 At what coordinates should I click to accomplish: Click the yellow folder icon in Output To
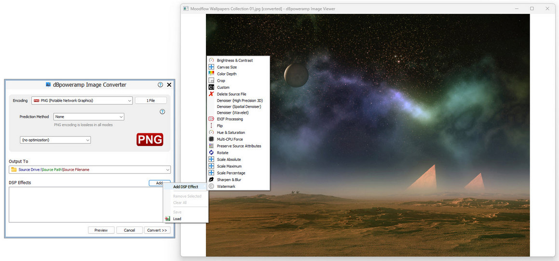(x=14, y=170)
